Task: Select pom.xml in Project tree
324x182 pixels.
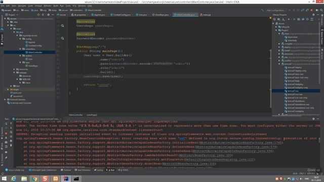Action: click(16, 93)
